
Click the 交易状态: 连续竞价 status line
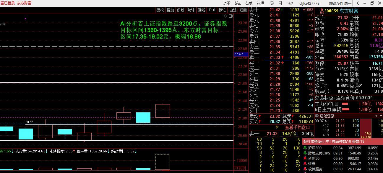coord(344,98)
